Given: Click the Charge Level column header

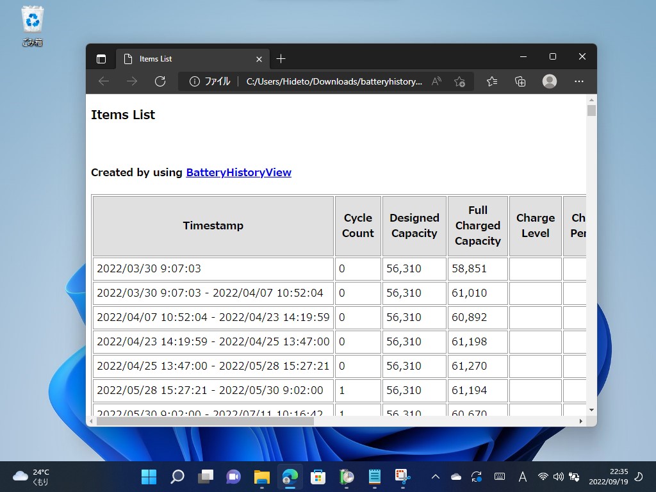Looking at the screenshot, I should (x=535, y=225).
